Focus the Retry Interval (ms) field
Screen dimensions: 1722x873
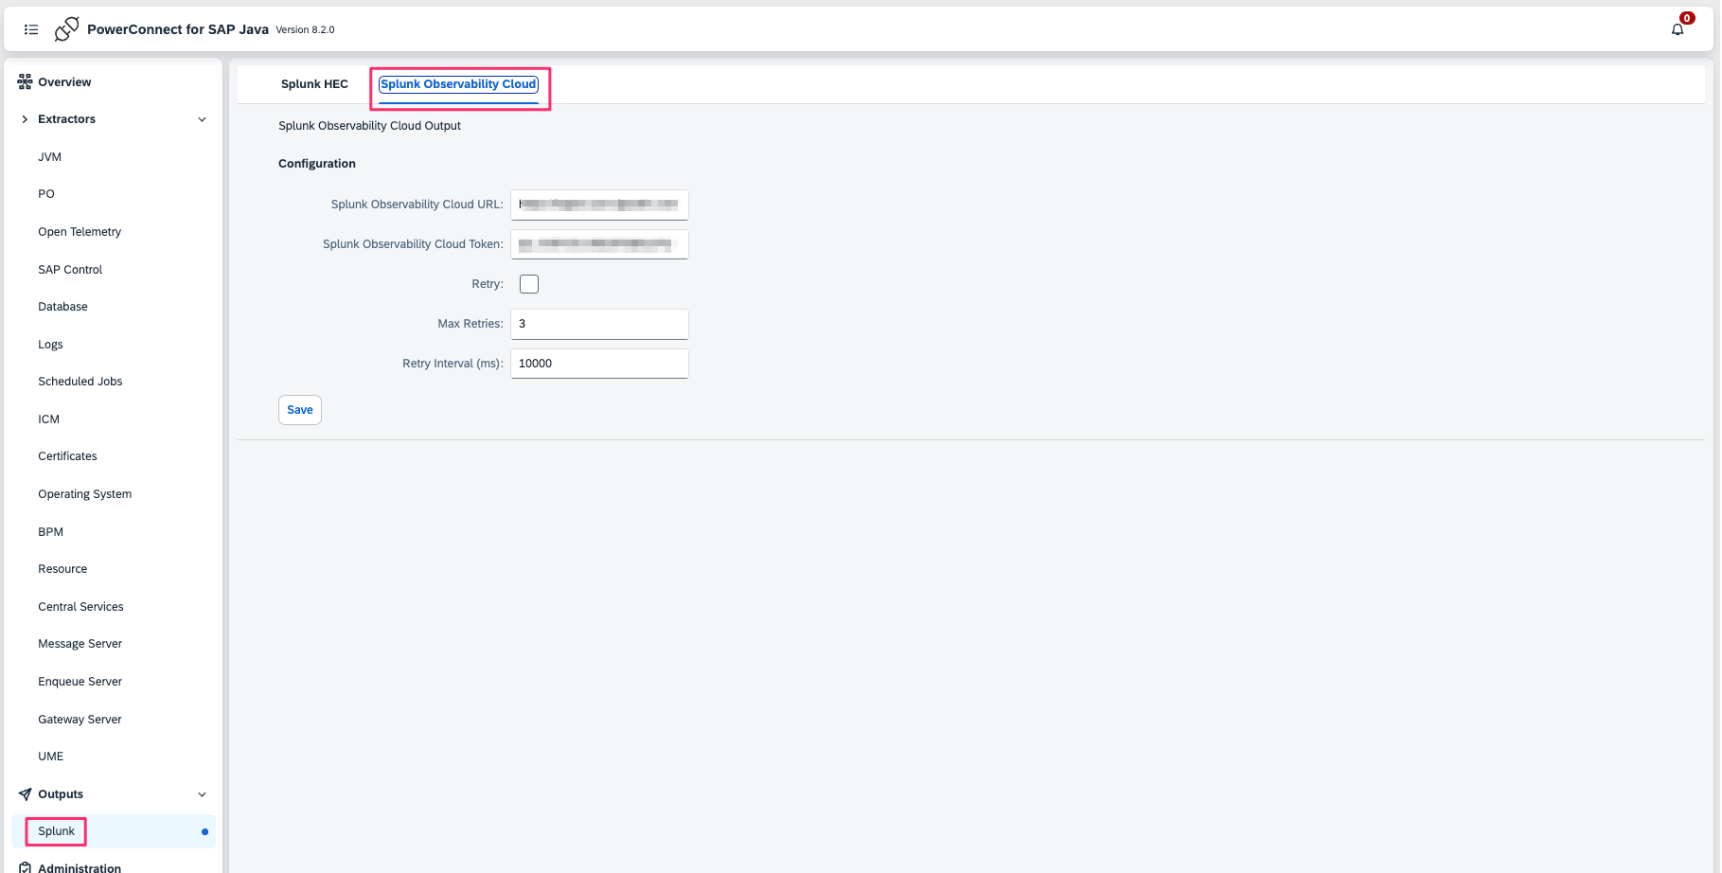598,364
